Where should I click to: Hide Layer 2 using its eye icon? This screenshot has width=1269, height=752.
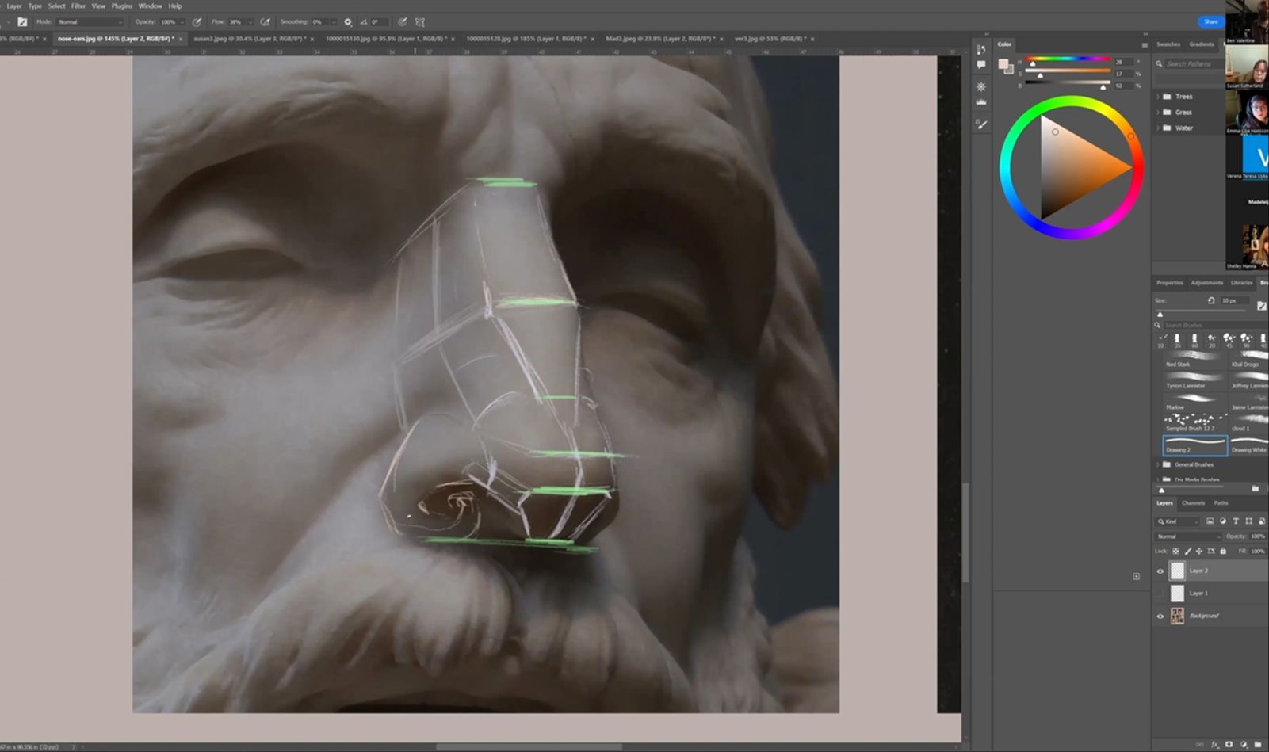point(1160,571)
